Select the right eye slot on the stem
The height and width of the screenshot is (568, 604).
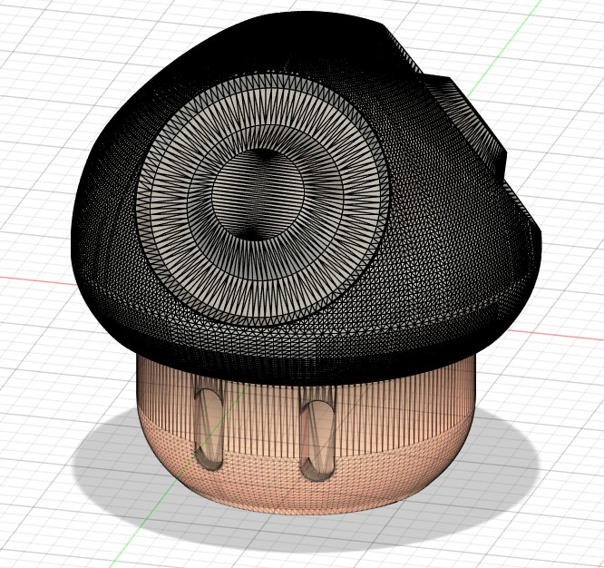317,440
